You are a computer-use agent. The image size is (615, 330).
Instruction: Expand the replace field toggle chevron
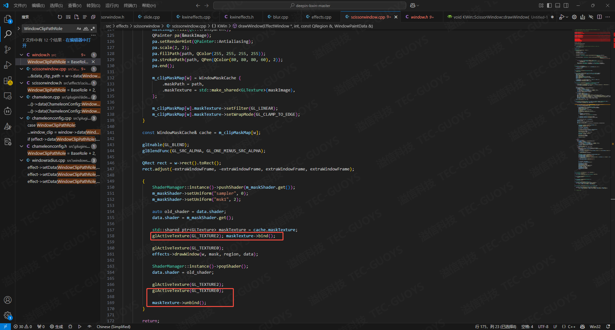pyautogui.click(x=19, y=28)
